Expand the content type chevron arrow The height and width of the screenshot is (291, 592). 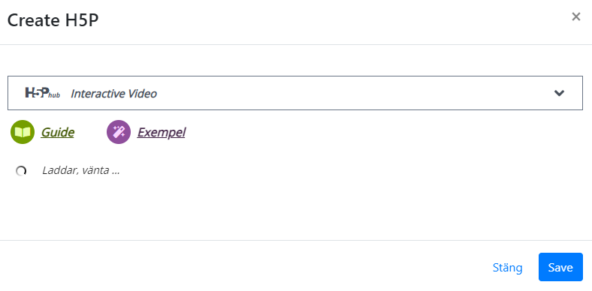559,93
